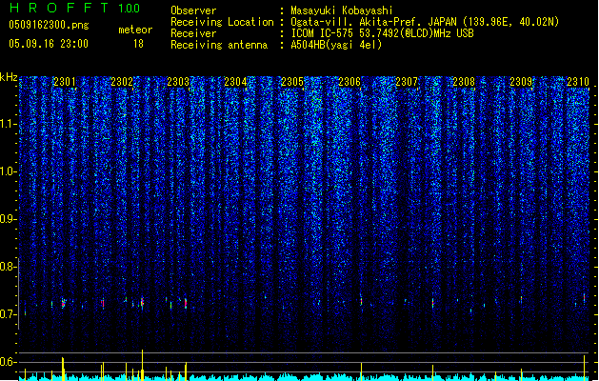The height and width of the screenshot is (381, 599).
Task: Click the 1.1 frequency axis label
Action: tap(7, 124)
